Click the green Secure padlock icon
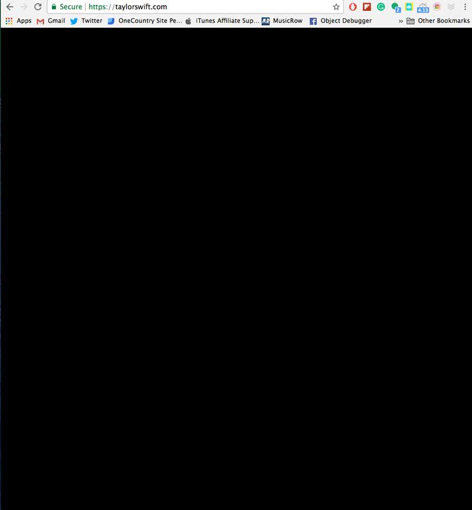 tap(54, 7)
